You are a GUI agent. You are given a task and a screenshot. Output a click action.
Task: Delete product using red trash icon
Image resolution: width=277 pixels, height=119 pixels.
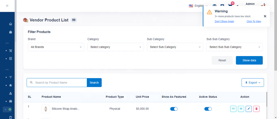(x=257, y=109)
